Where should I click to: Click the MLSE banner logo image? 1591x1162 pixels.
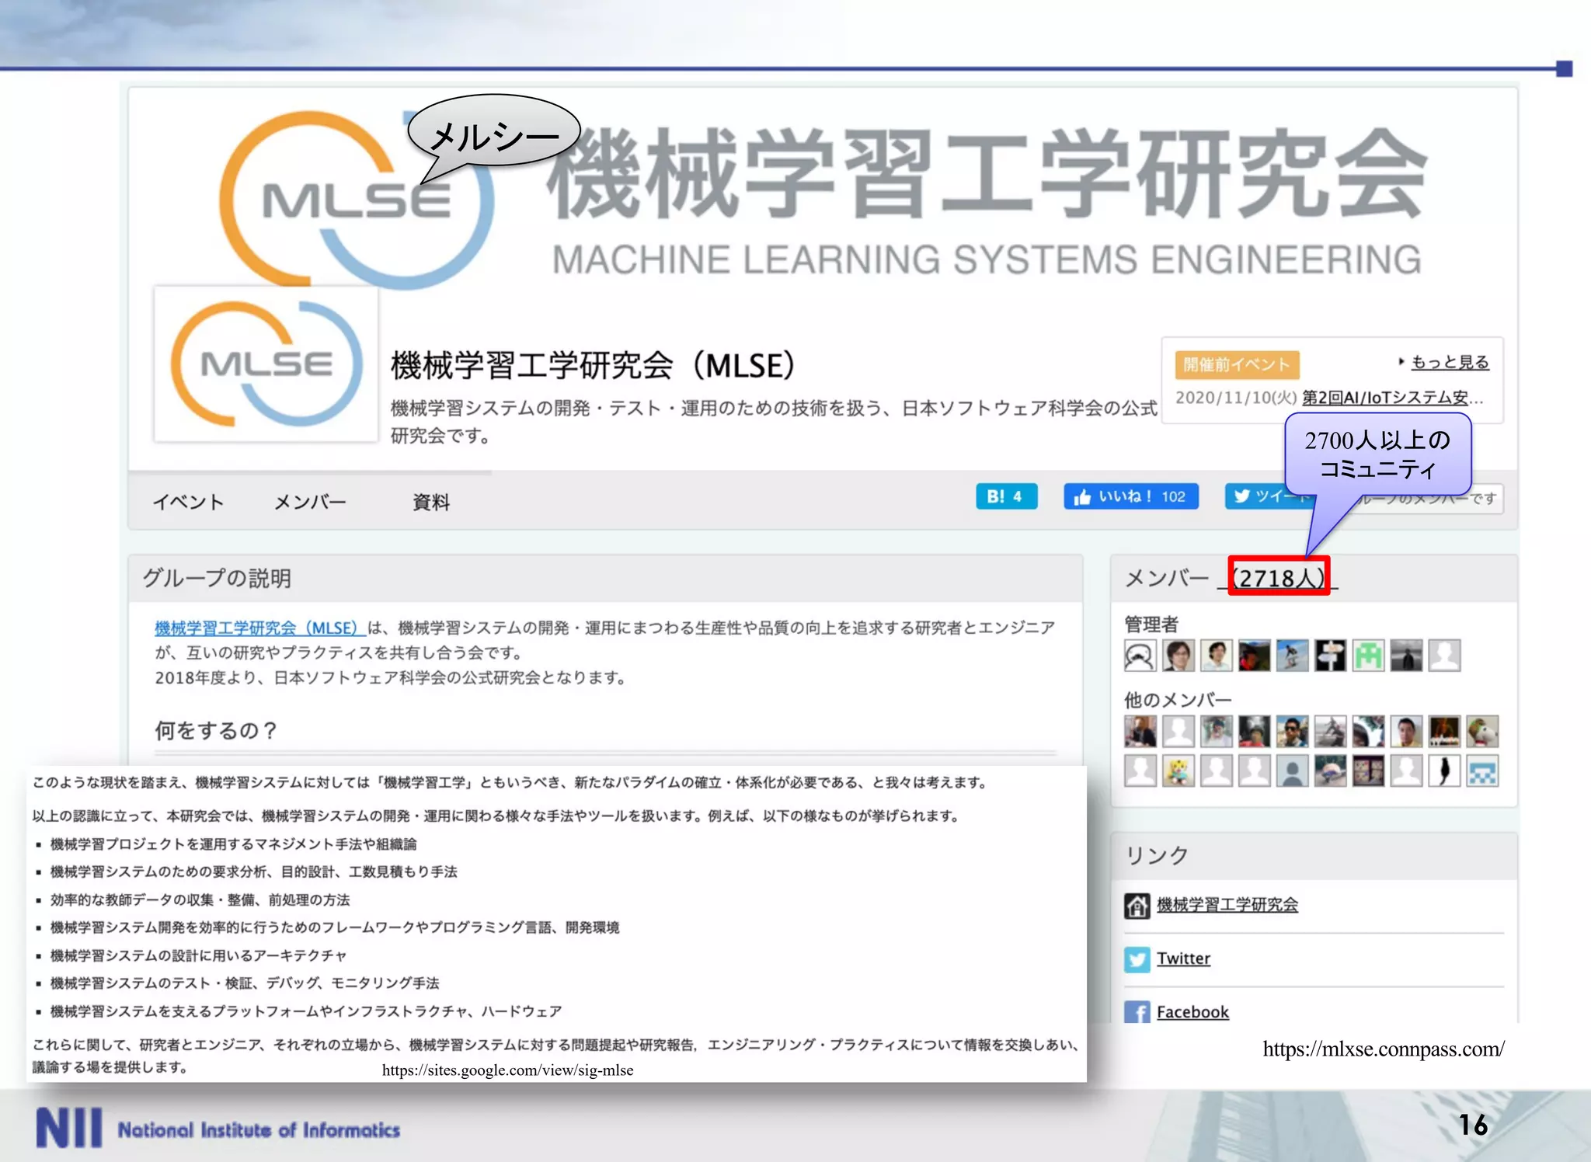(357, 199)
